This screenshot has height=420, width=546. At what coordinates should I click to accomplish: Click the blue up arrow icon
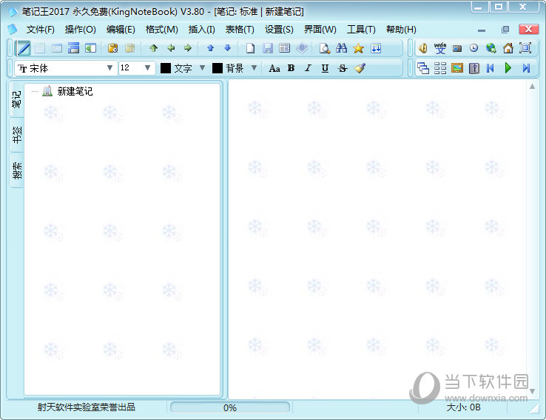[210, 48]
